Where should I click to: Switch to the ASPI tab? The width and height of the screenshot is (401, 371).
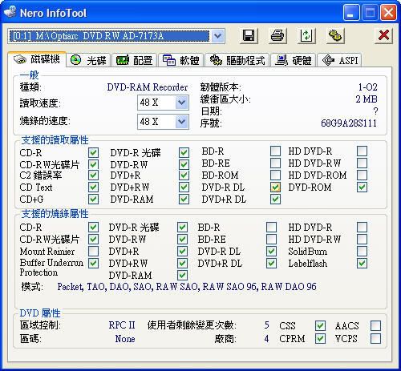click(x=339, y=60)
